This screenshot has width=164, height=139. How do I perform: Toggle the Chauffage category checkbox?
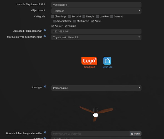pos(53,16)
